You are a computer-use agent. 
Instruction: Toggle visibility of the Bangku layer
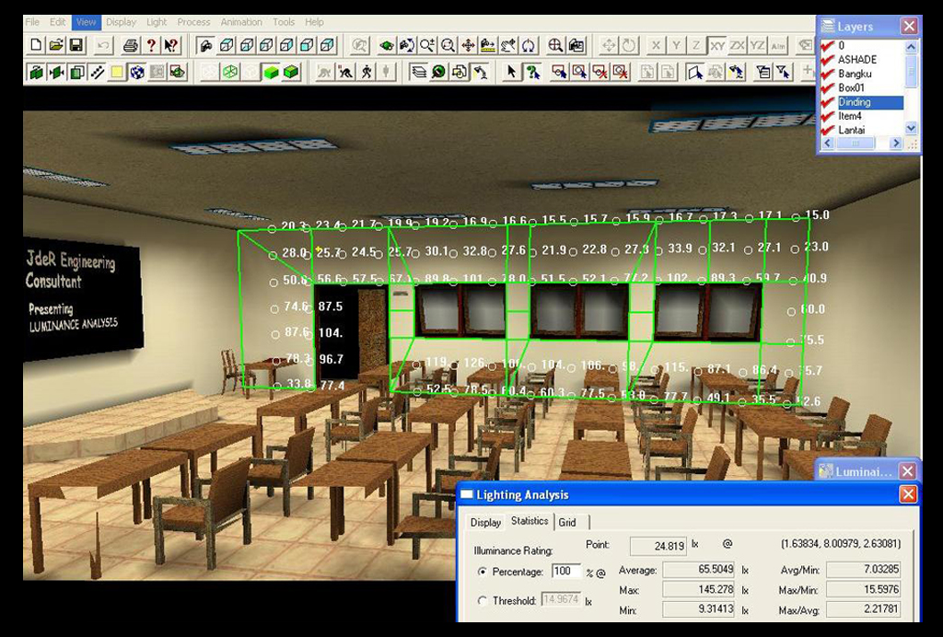pyautogui.click(x=827, y=74)
